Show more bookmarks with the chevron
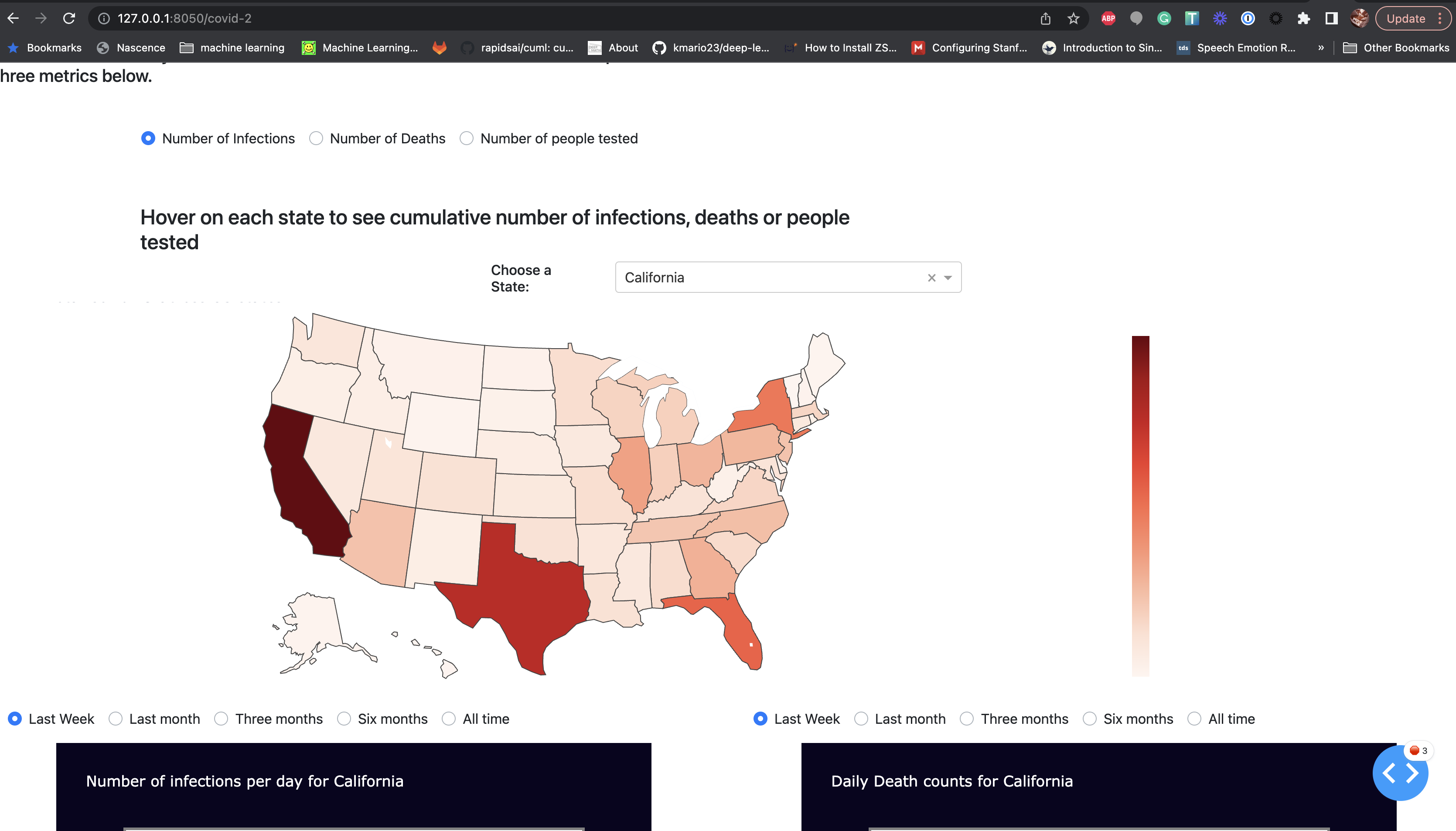This screenshot has width=1456, height=831. pos(1321,48)
